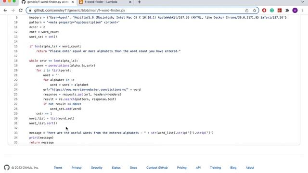Open the Blog footer link

tap(233, 168)
